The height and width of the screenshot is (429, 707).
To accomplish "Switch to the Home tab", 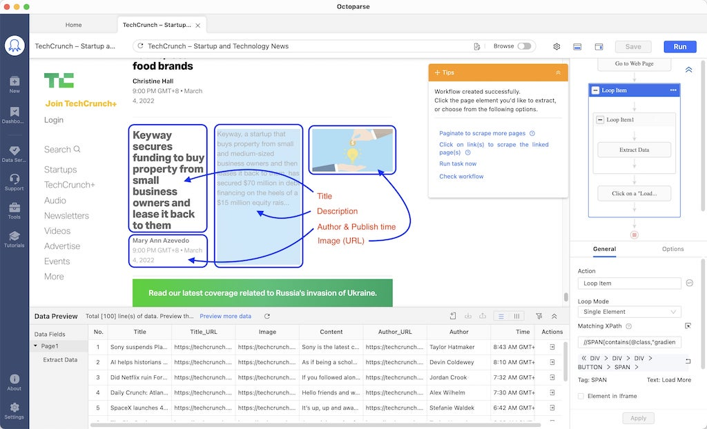I will 73,25.
